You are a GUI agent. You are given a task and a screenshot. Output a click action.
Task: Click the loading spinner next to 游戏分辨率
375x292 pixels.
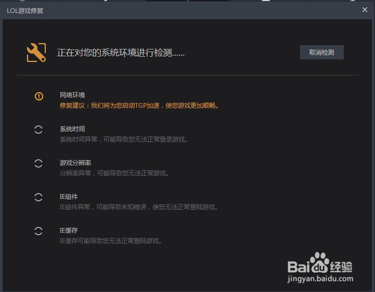click(x=38, y=163)
